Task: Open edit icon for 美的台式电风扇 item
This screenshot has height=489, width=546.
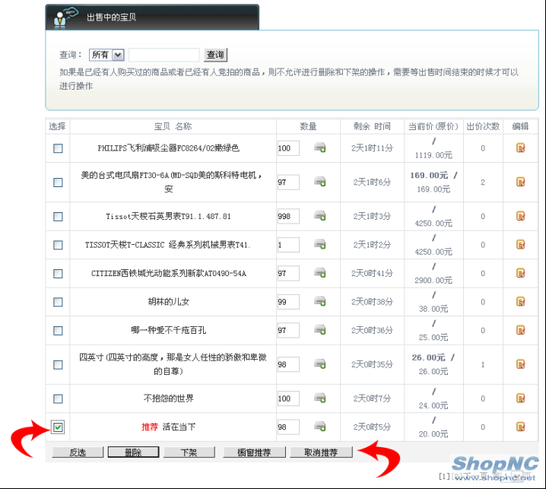Action: coord(520,182)
